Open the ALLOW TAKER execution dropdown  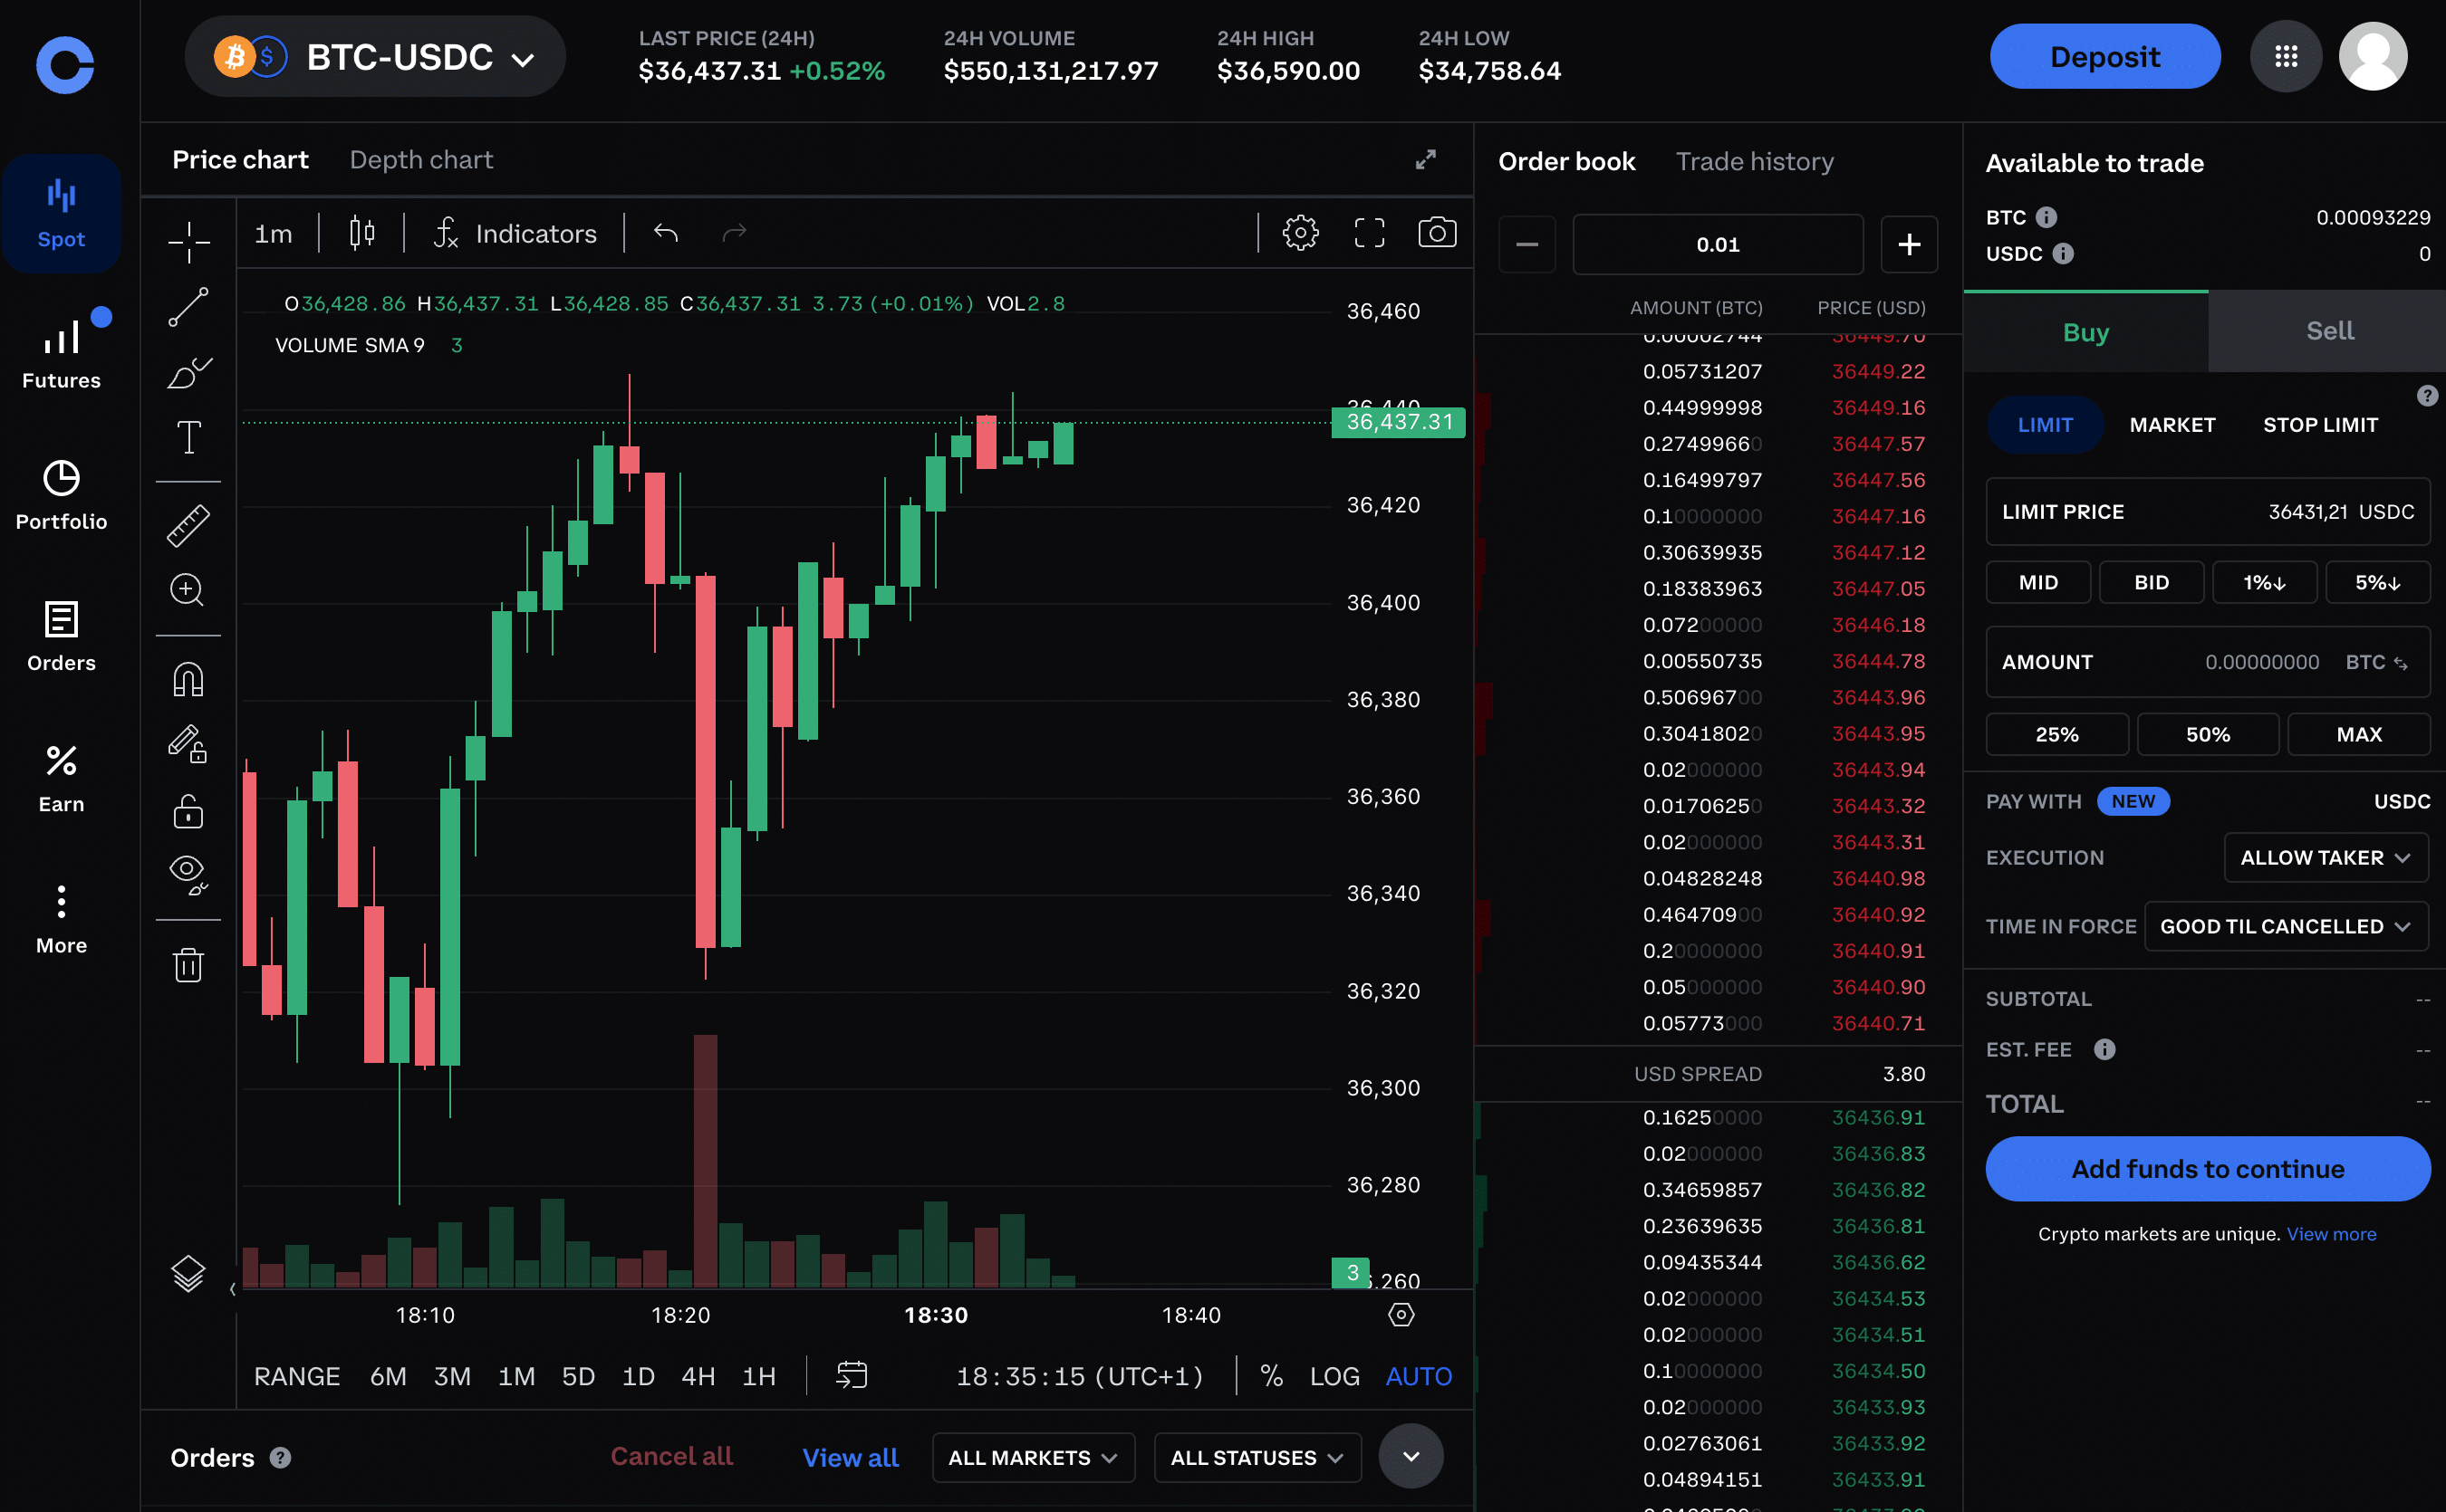coord(2326,858)
